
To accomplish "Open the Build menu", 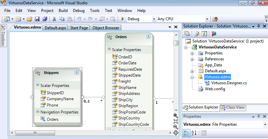I will 63,11.
